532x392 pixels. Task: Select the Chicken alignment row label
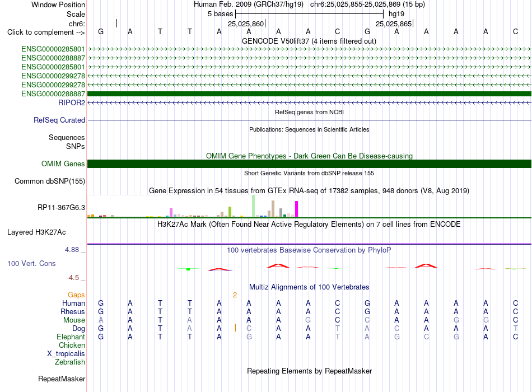72,345
